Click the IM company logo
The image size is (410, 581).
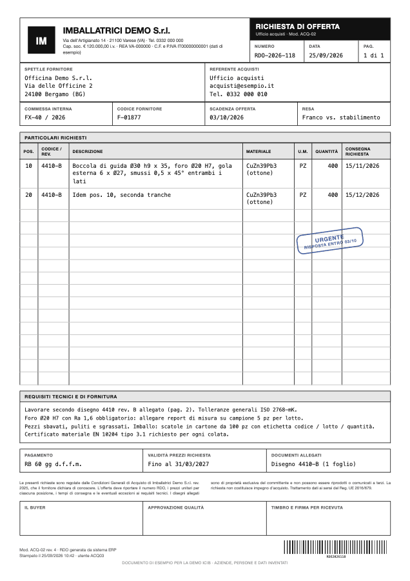click(x=41, y=40)
